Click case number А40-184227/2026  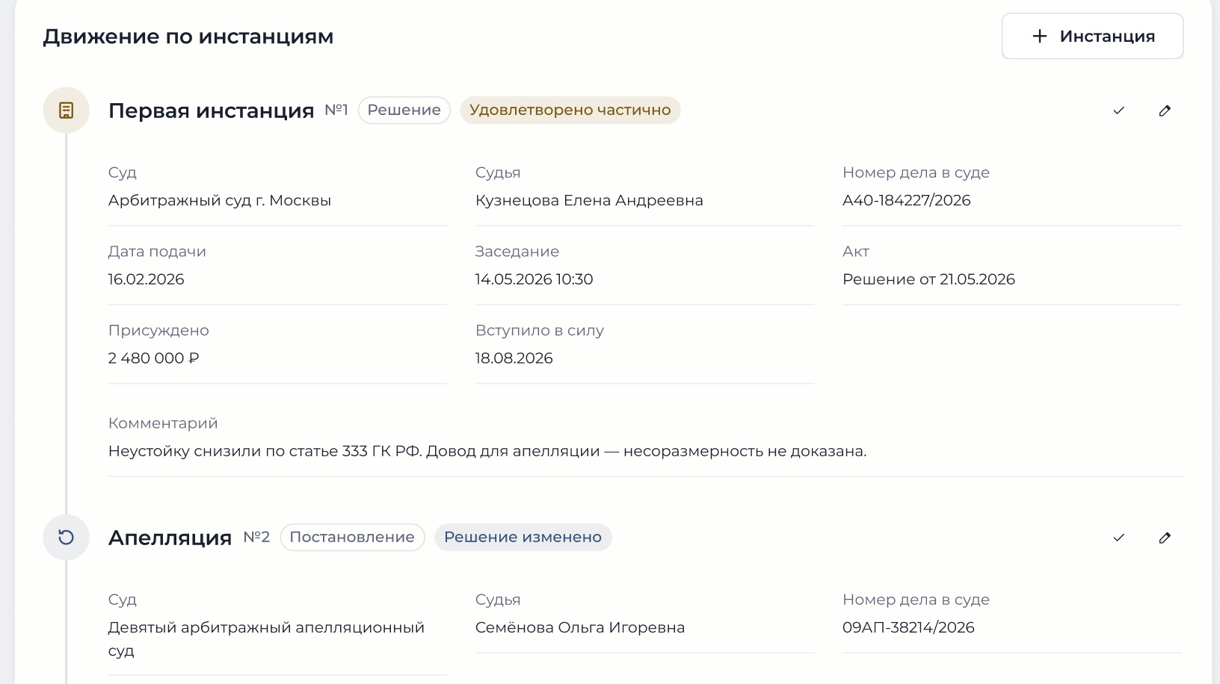coord(907,200)
